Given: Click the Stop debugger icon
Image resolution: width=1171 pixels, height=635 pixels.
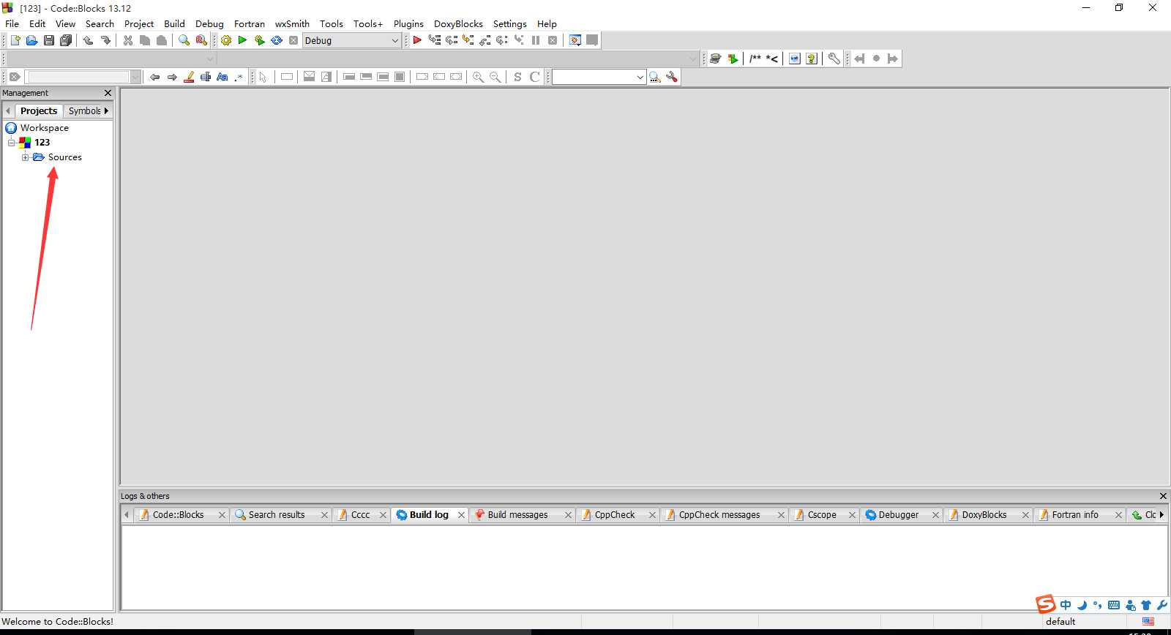Looking at the screenshot, I should (x=553, y=40).
